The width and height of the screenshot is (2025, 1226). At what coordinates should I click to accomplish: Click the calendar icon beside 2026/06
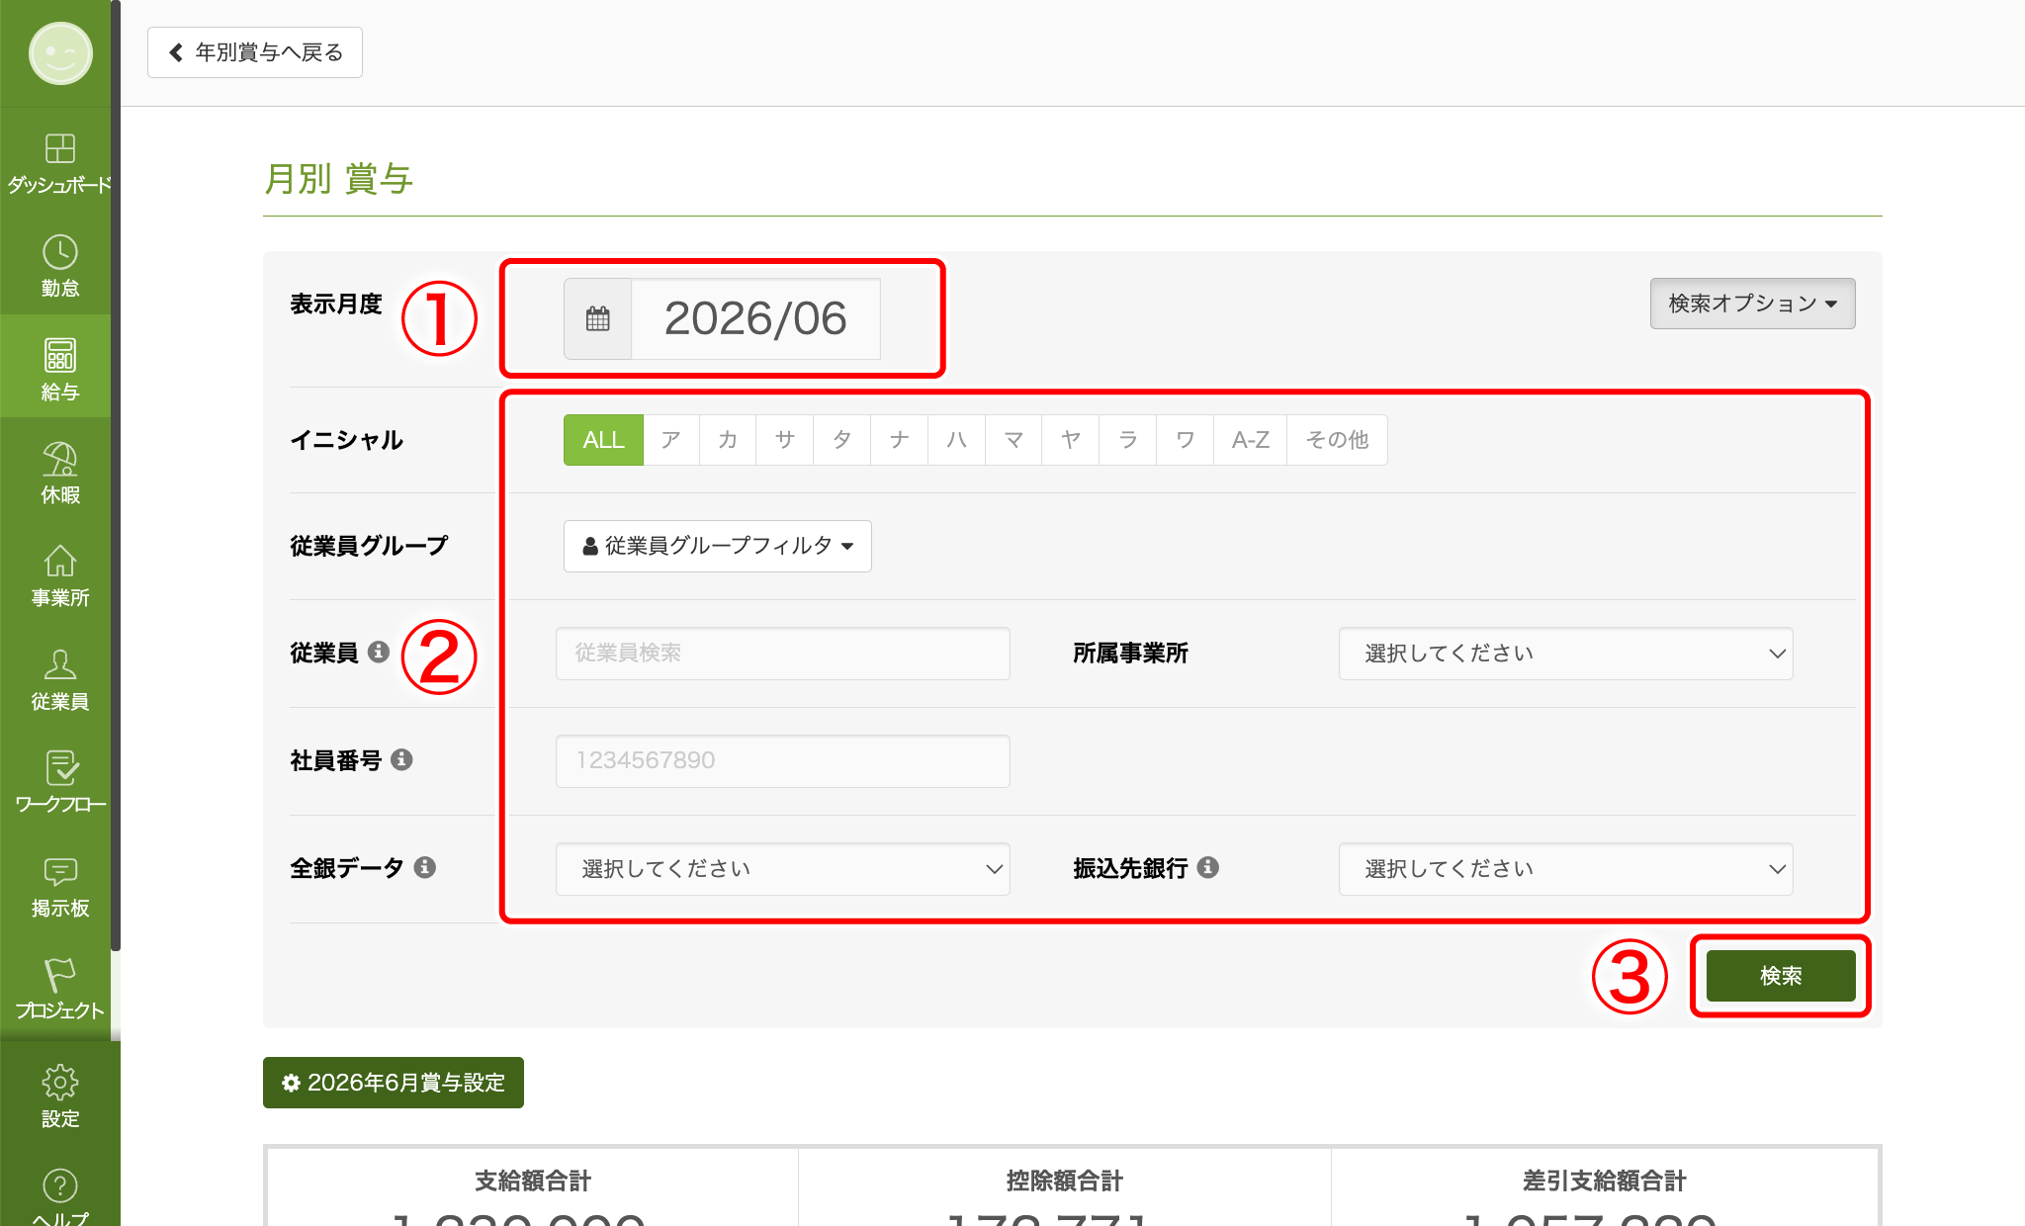pos(598,318)
